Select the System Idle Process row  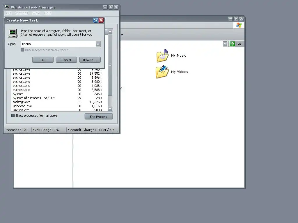click(58, 98)
